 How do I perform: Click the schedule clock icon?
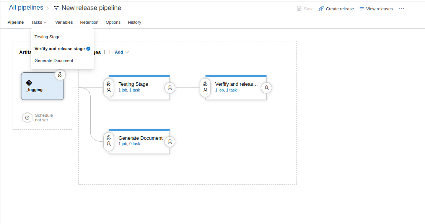pos(27,118)
